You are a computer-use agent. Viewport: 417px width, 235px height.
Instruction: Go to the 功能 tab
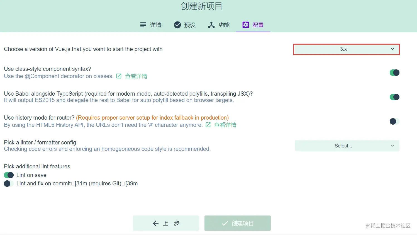click(219, 25)
